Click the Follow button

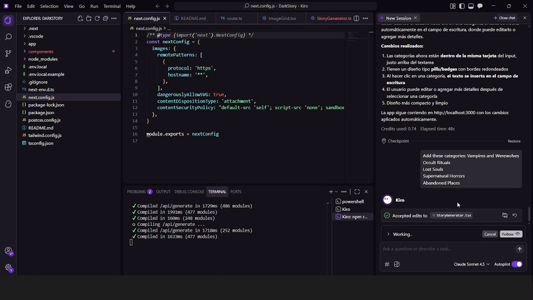(511, 234)
